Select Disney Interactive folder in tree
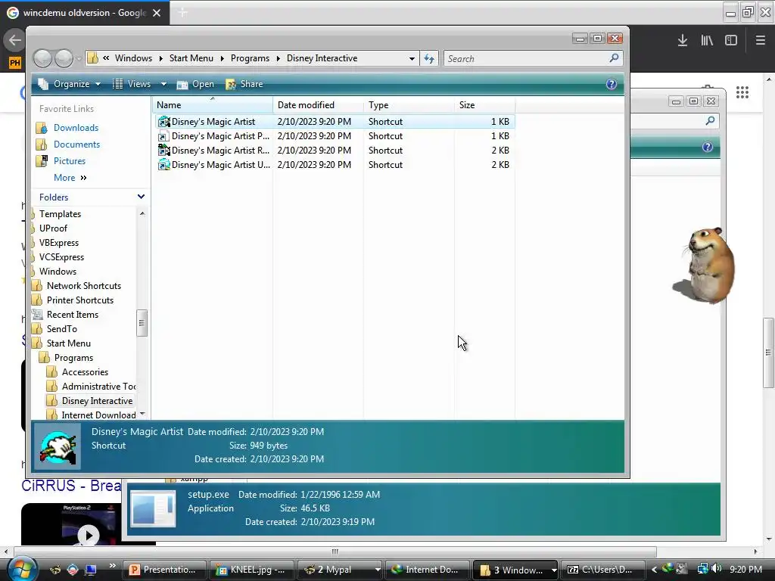Image resolution: width=775 pixels, height=581 pixels. tap(97, 401)
